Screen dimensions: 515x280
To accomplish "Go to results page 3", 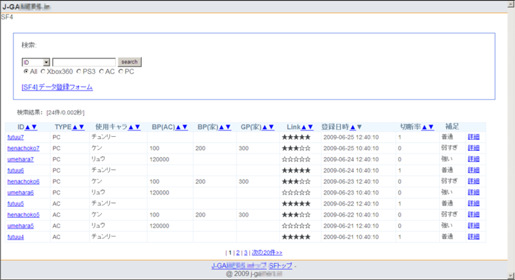I will coord(246,253).
